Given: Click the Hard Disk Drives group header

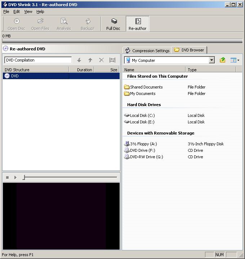Looking at the screenshot, I should click(144, 105).
